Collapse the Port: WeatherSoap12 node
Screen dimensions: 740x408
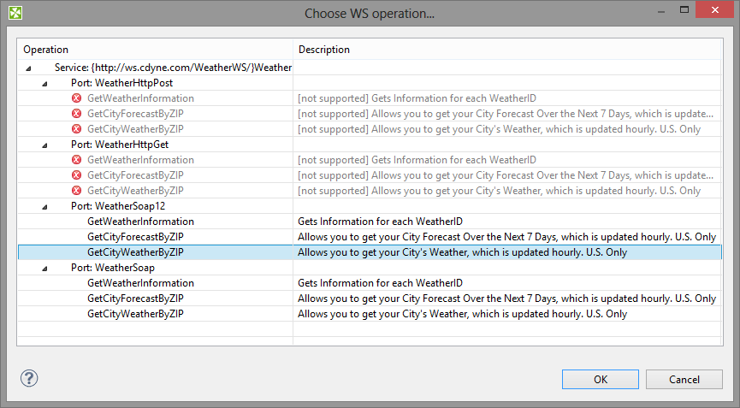click(45, 206)
